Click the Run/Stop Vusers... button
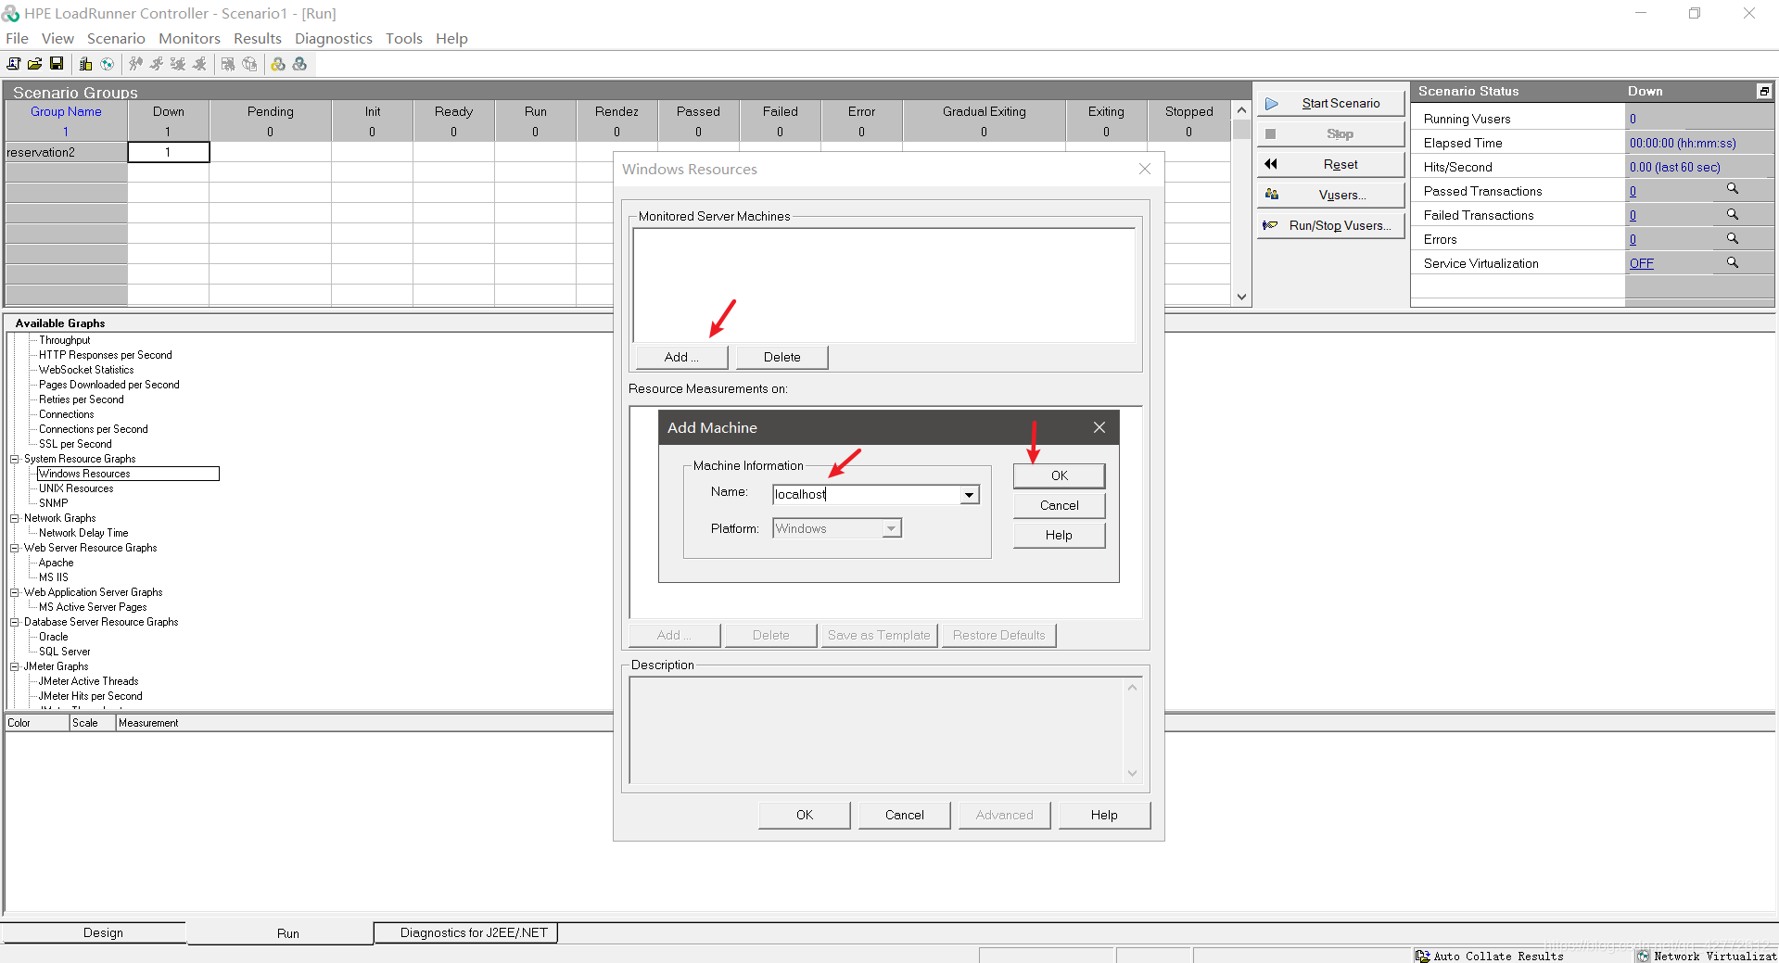The width and height of the screenshot is (1779, 963). point(1331,225)
